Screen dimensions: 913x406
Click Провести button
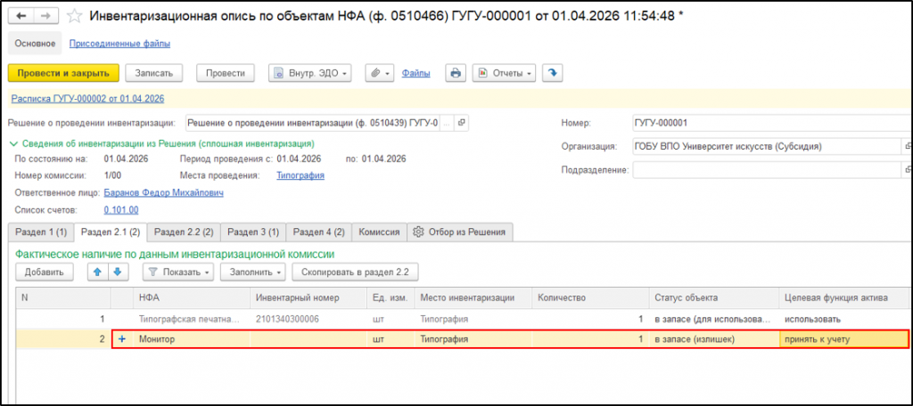click(x=226, y=73)
